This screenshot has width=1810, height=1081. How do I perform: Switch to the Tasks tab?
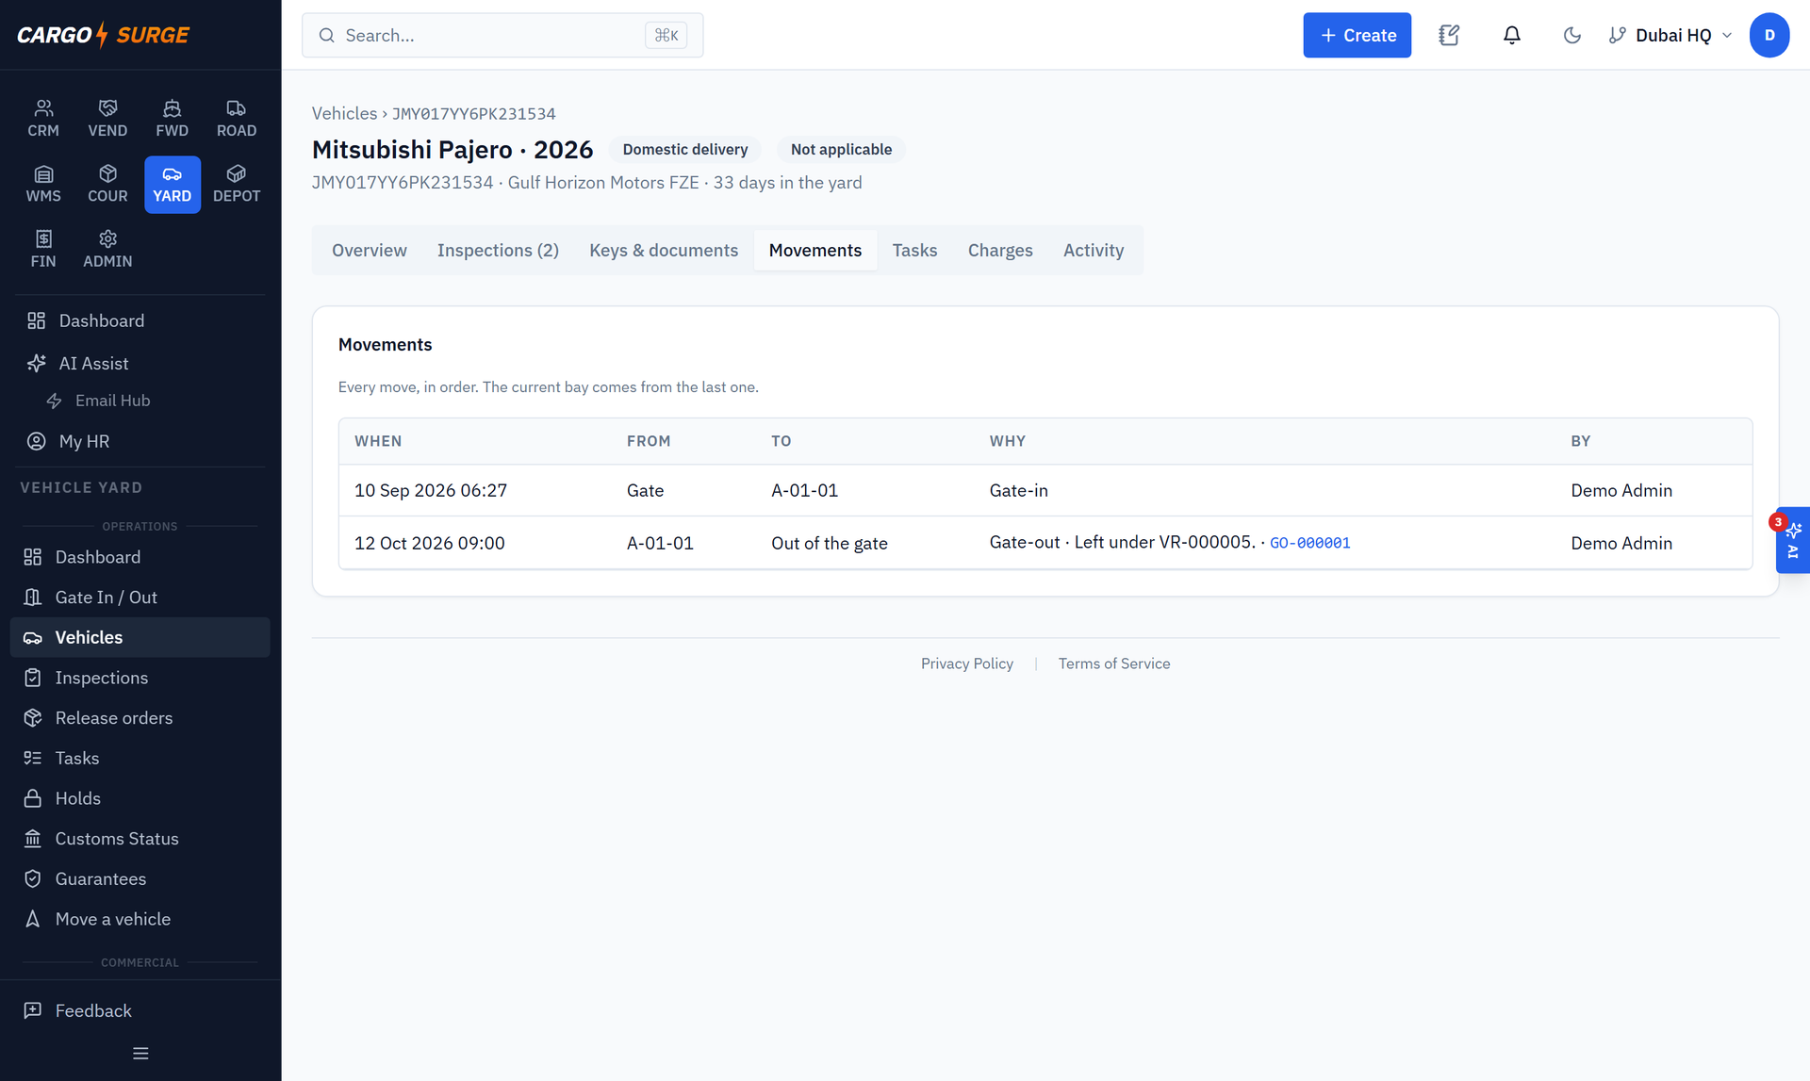click(x=914, y=250)
